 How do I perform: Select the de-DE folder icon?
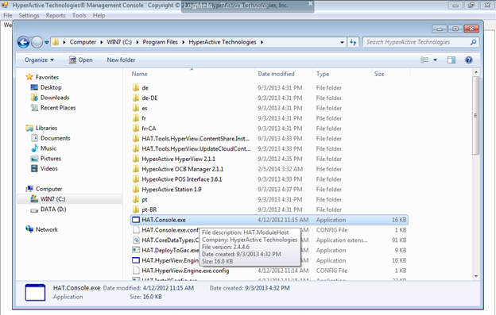click(x=136, y=98)
